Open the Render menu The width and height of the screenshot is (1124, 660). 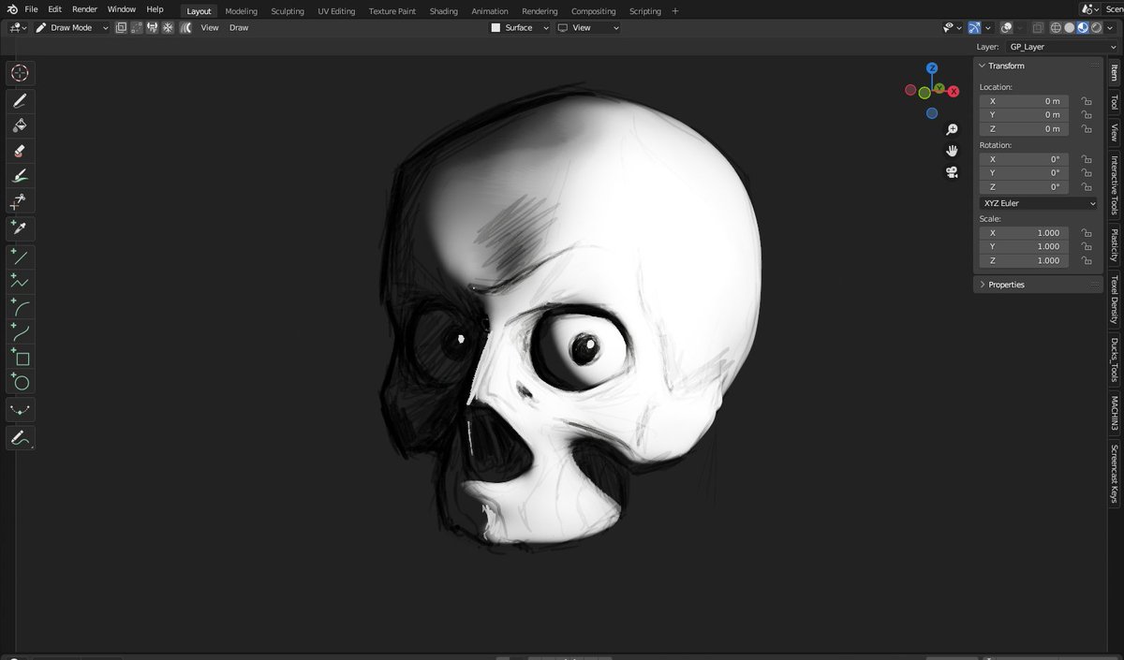click(x=84, y=9)
